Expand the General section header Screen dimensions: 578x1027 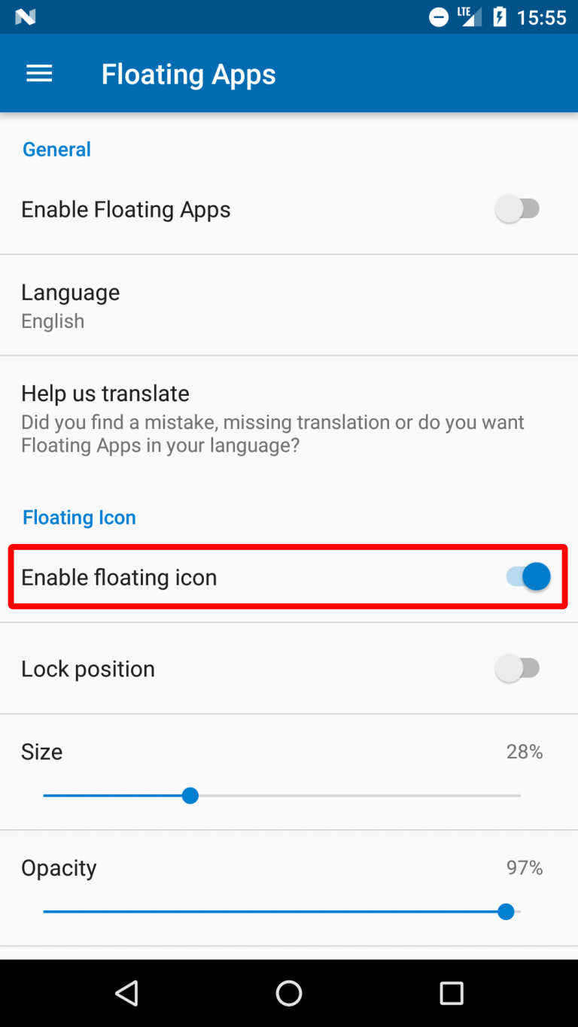click(56, 149)
